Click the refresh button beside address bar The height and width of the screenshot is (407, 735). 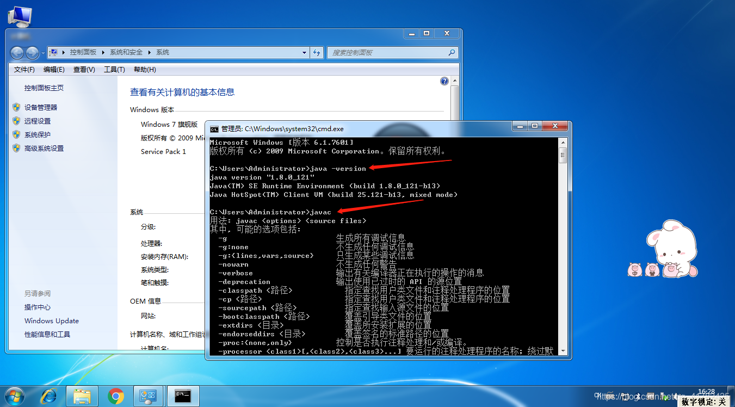(317, 53)
